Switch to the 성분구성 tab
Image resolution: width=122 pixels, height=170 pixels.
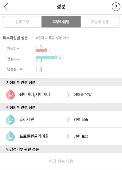click(22, 22)
